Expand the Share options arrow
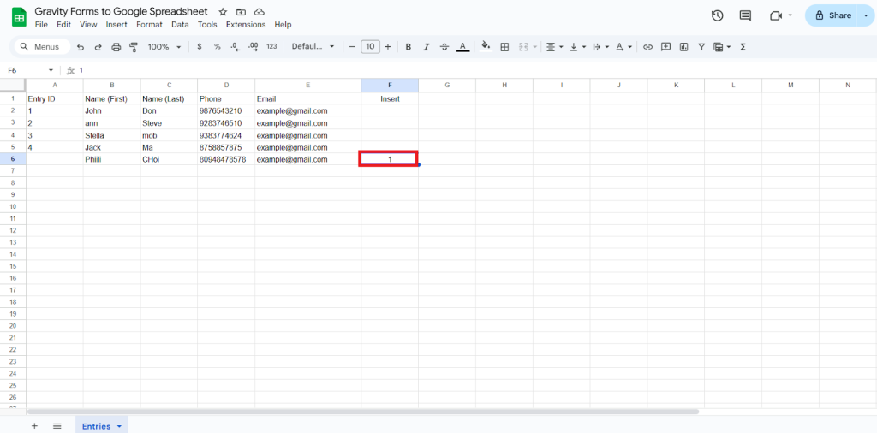Image resolution: width=877 pixels, height=433 pixels. [x=867, y=15]
